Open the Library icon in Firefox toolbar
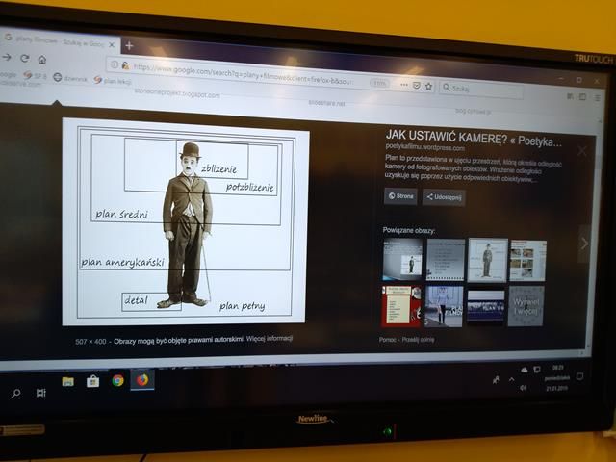 click(x=570, y=96)
